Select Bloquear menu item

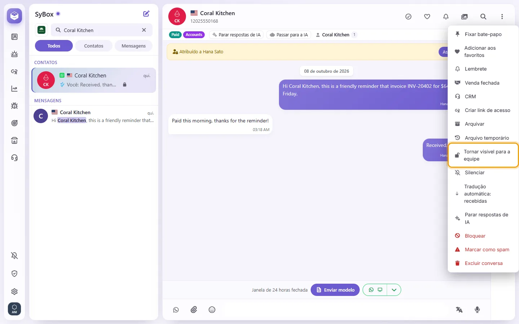click(483, 236)
